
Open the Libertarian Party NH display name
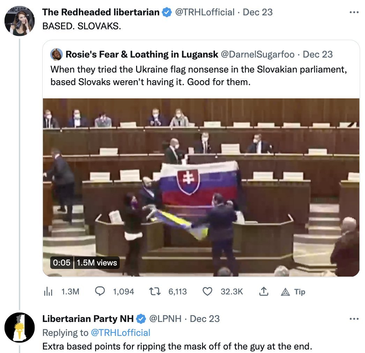(x=88, y=319)
